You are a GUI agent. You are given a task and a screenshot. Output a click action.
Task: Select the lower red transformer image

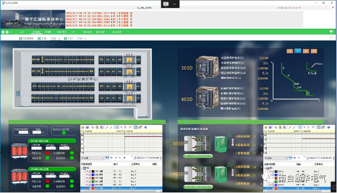tap(19, 176)
